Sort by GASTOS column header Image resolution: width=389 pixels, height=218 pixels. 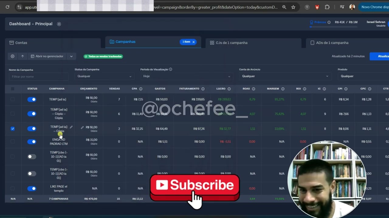[160, 89]
